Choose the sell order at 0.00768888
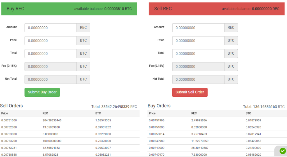The width and height of the screenshot is (287, 157). [x=9, y=154]
